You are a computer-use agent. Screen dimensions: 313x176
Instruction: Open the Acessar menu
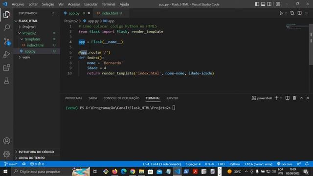tap(74, 4)
